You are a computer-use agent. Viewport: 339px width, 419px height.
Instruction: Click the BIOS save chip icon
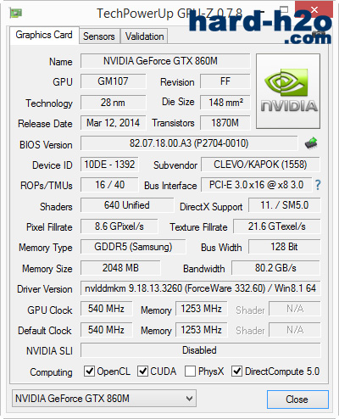pyautogui.click(x=311, y=143)
